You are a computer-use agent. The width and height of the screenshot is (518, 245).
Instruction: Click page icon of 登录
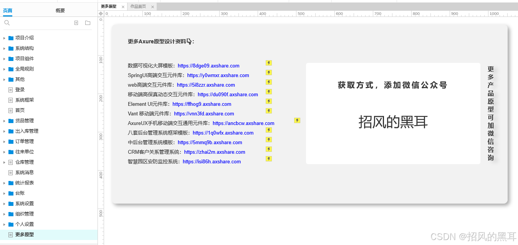point(11,90)
